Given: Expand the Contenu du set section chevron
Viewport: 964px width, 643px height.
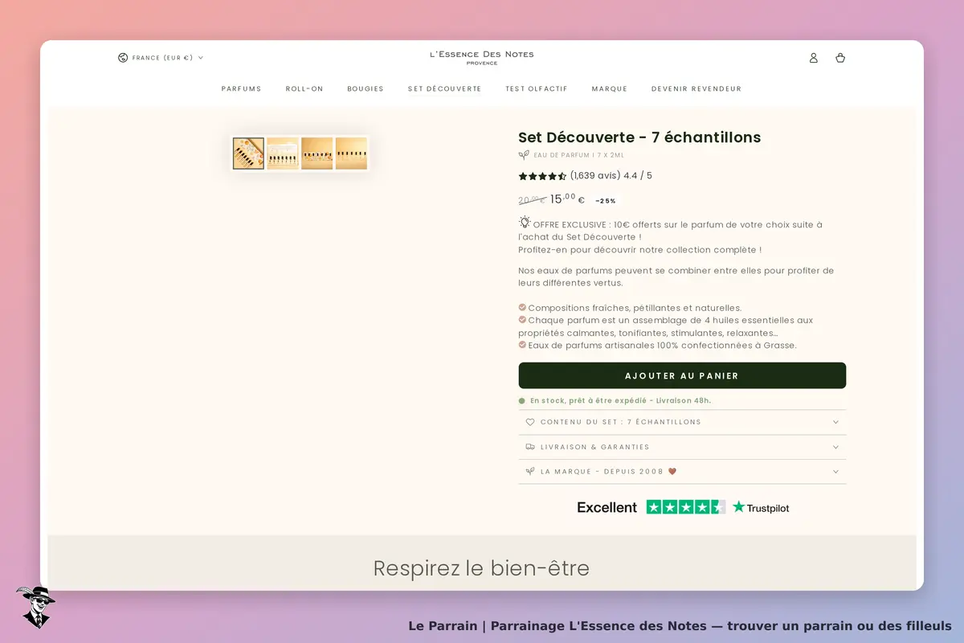Looking at the screenshot, I should pos(835,422).
